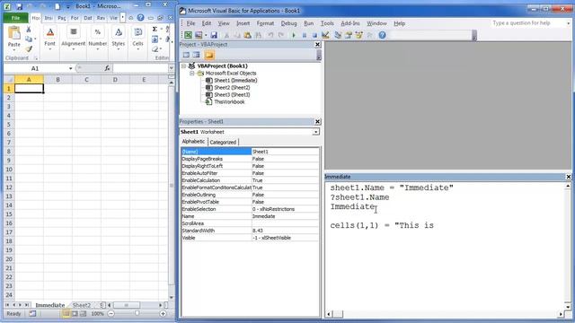Click the Reset stop toolbar icon

[314, 35]
